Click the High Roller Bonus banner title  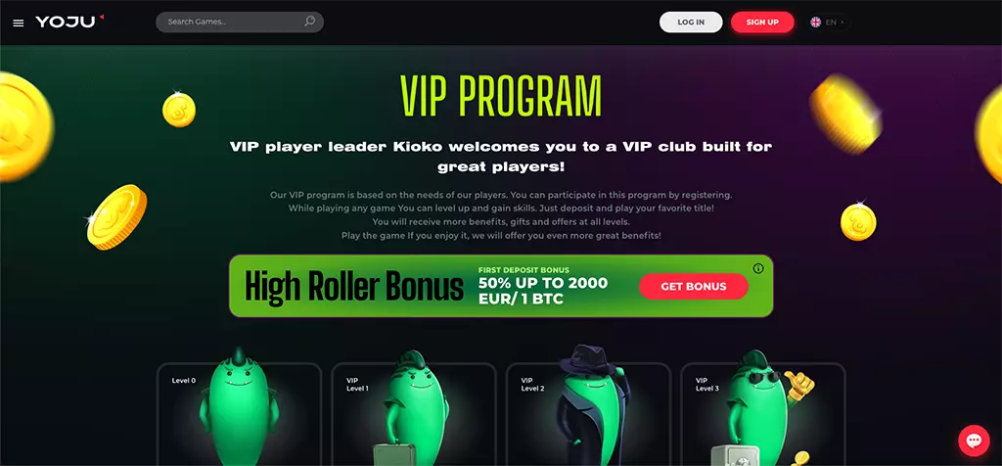[x=354, y=287]
